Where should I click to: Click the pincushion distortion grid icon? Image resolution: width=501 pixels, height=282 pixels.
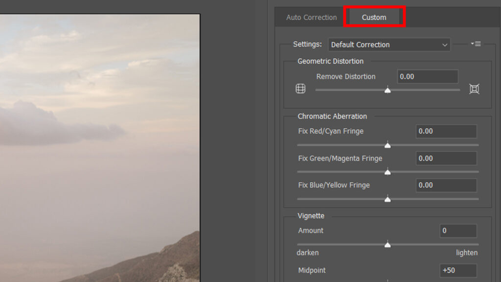(474, 89)
